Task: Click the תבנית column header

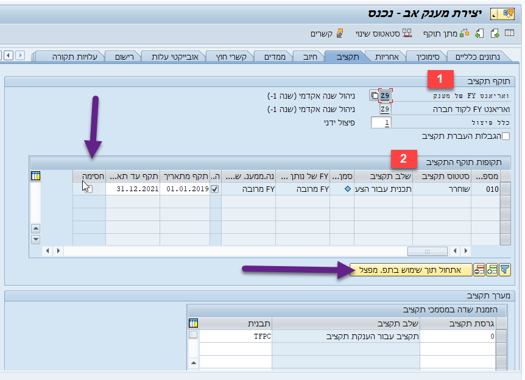Action: (x=236, y=323)
